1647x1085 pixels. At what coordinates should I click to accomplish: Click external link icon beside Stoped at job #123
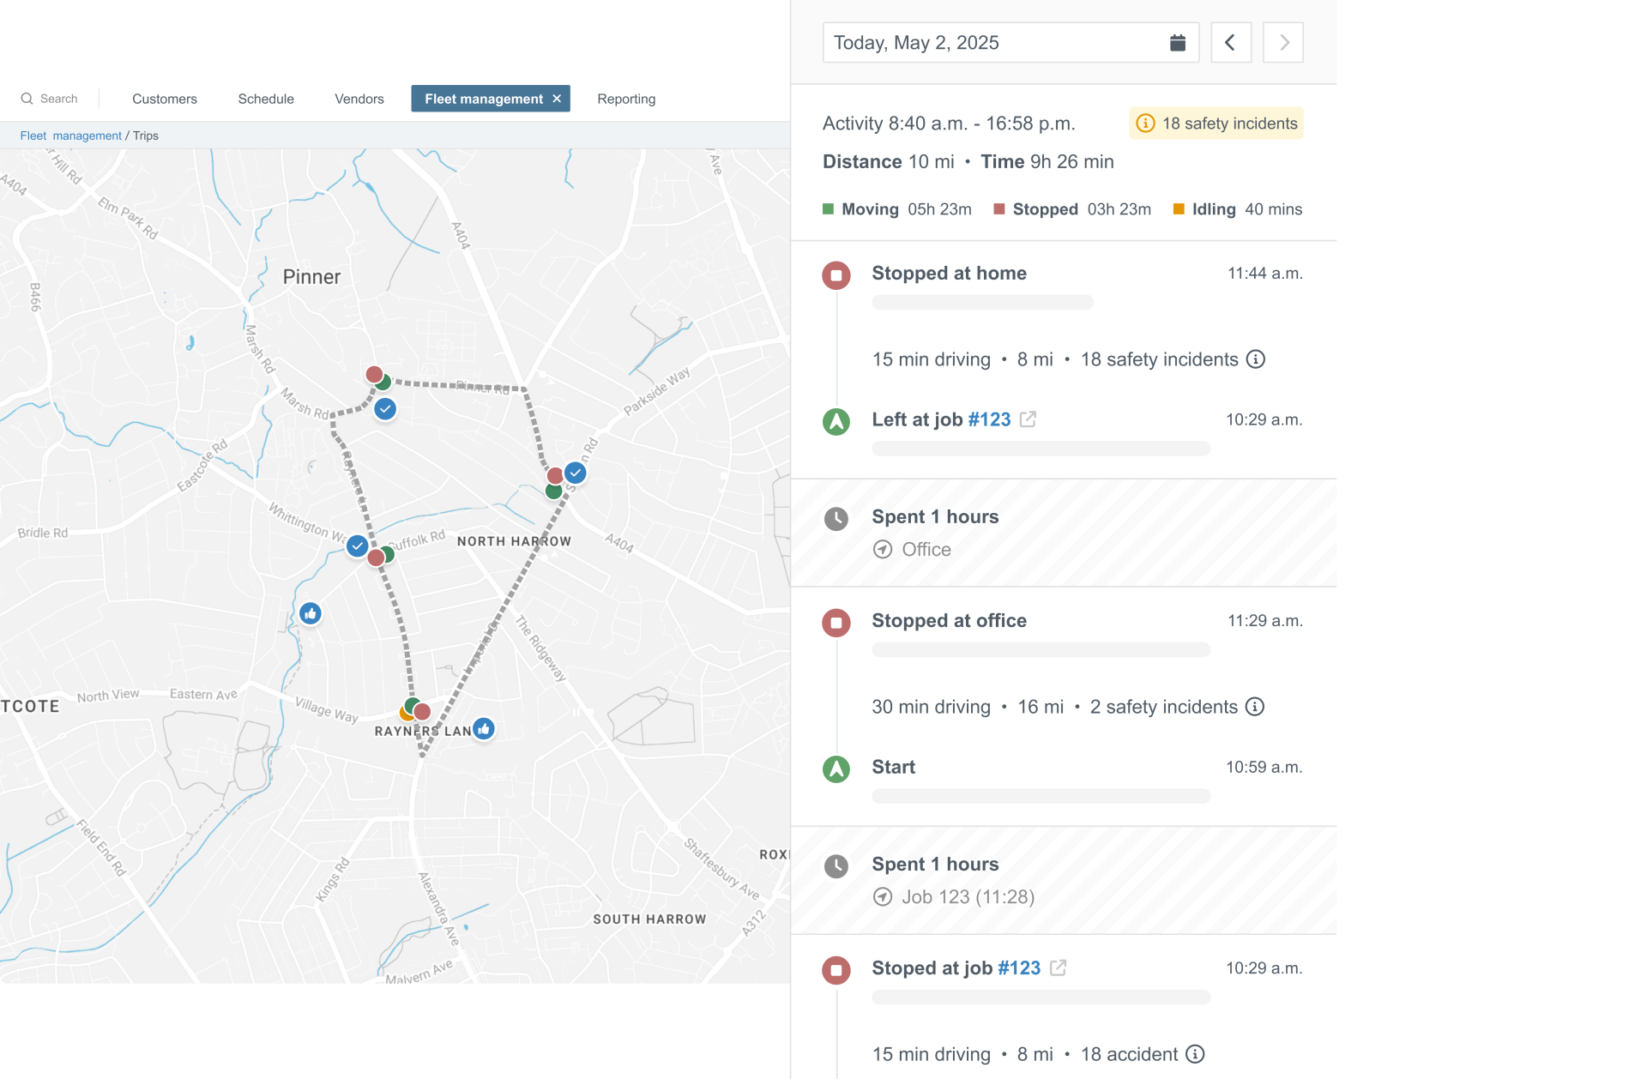pyautogui.click(x=1059, y=967)
